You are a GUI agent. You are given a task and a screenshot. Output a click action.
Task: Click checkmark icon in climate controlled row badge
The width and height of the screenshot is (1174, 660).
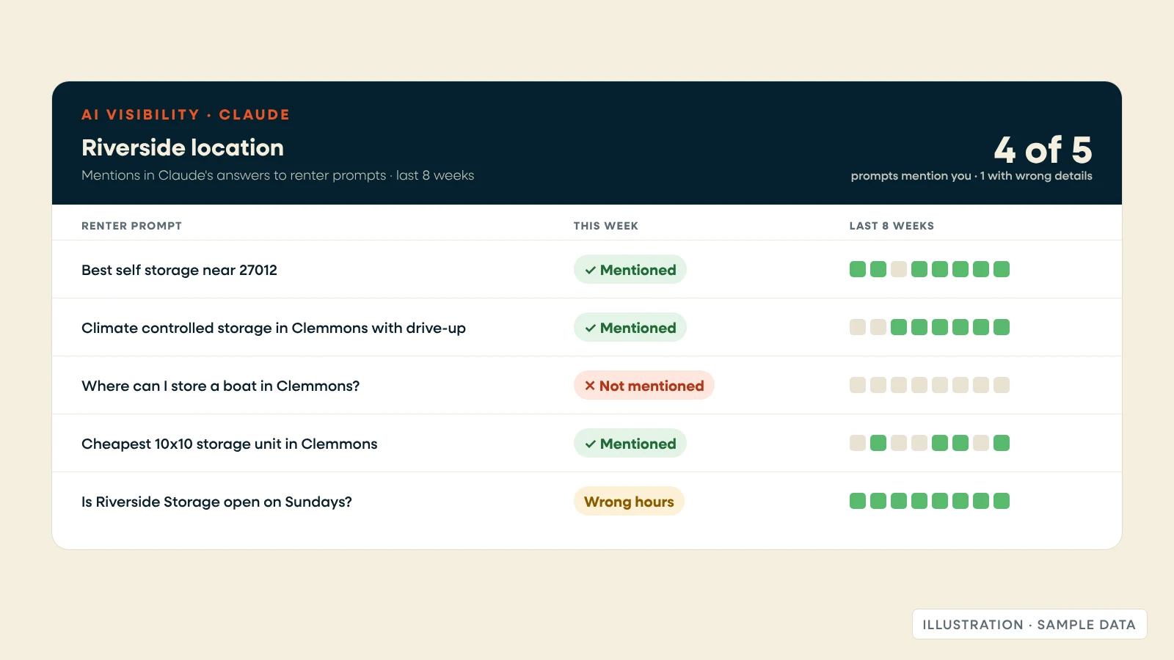(x=590, y=328)
